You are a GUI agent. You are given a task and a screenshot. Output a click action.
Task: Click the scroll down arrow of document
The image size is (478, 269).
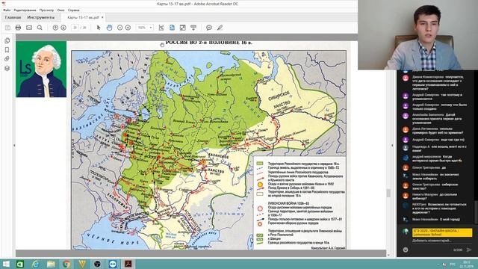coord(388,255)
